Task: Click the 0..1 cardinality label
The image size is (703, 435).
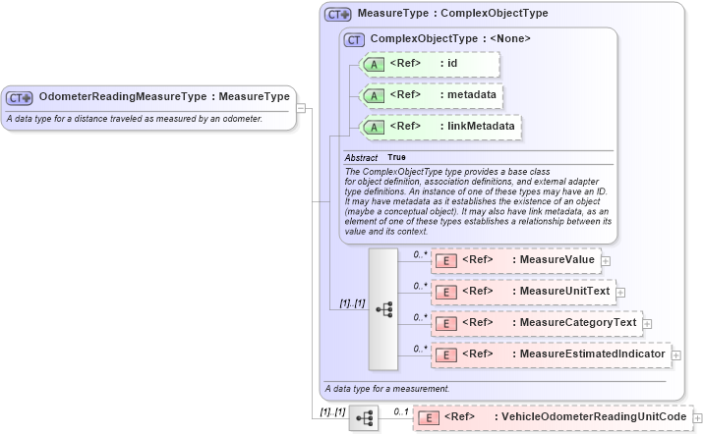Action: [x=401, y=411]
